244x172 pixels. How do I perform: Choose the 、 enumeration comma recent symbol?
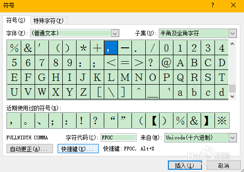pyautogui.click(x=42, y=120)
